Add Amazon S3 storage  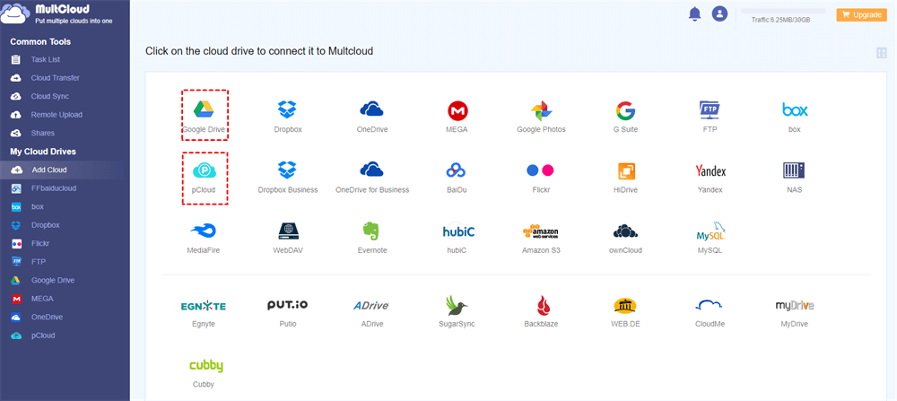coord(541,238)
